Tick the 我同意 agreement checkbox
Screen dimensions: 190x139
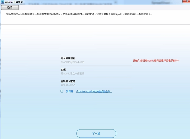[62, 91]
